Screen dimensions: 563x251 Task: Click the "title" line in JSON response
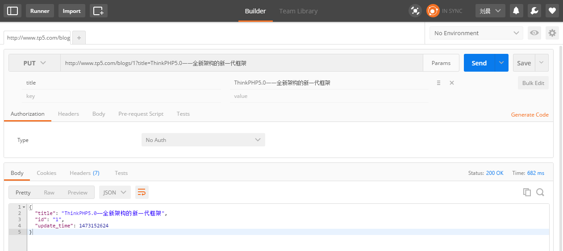coord(101,213)
